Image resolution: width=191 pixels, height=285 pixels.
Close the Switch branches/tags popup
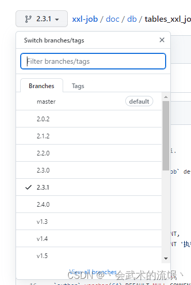[x=162, y=40]
